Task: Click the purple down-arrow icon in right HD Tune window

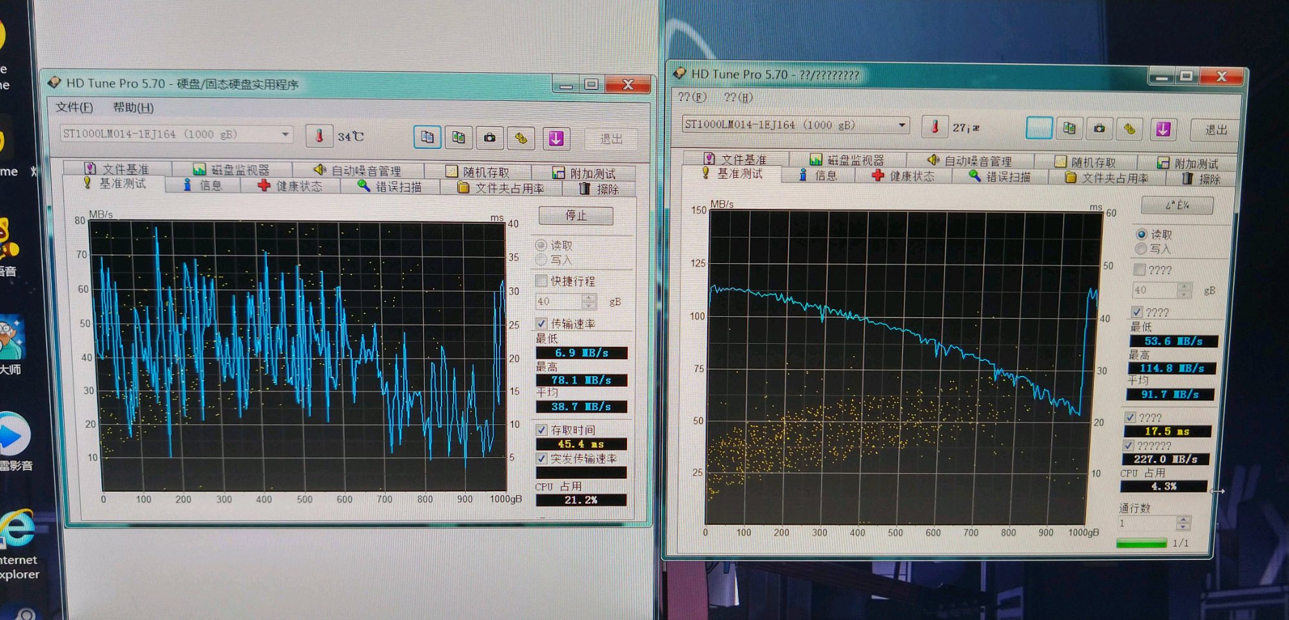Action: pyautogui.click(x=1163, y=129)
